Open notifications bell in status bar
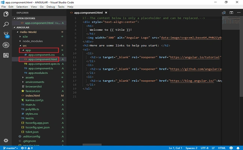The height and width of the screenshot is (150, 243). point(238,148)
